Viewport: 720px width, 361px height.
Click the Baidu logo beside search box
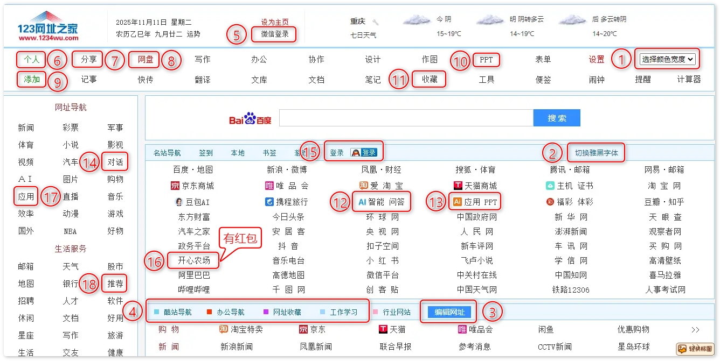(x=250, y=119)
